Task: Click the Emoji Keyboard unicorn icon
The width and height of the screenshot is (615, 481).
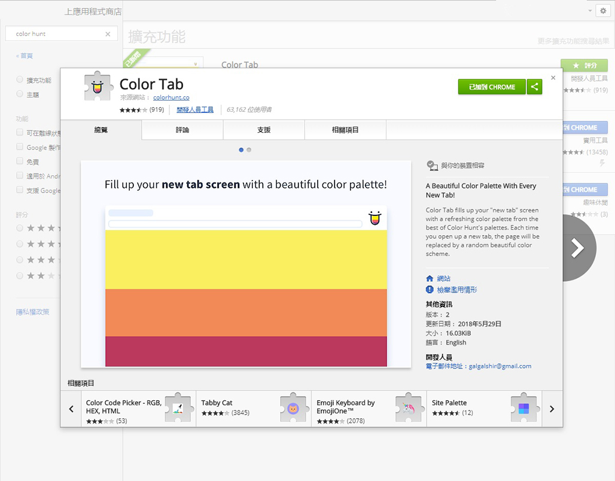Action: tap(409, 408)
